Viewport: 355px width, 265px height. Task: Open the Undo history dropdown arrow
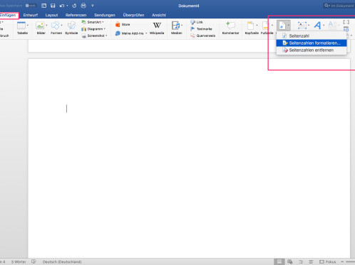(67, 6)
